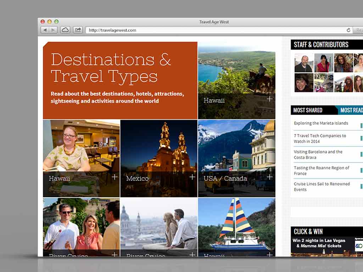The image size is (363, 272).
Task: Open 'Cruise Lines Sail to Renowned Events' article
Action: (x=322, y=187)
